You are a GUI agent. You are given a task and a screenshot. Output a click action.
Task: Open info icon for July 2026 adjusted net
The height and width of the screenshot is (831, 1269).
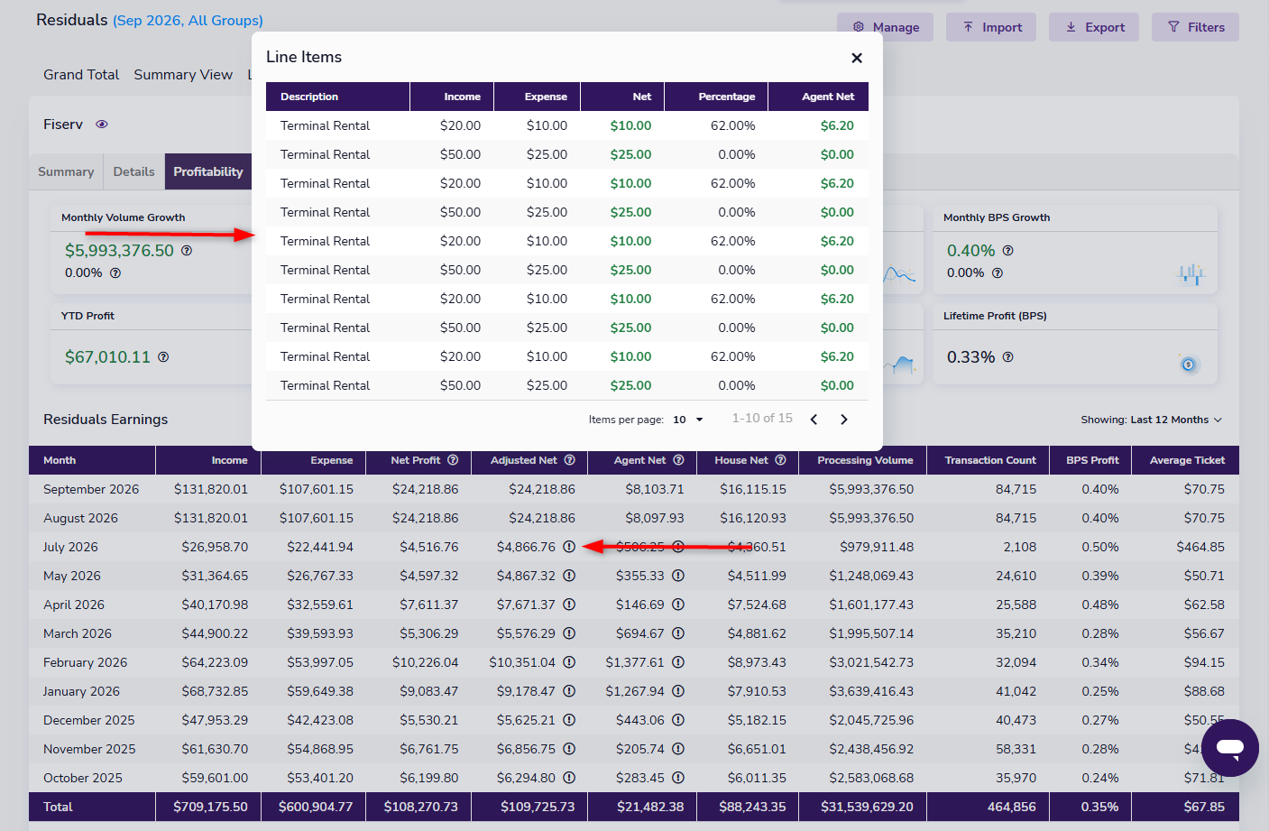coord(569,547)
